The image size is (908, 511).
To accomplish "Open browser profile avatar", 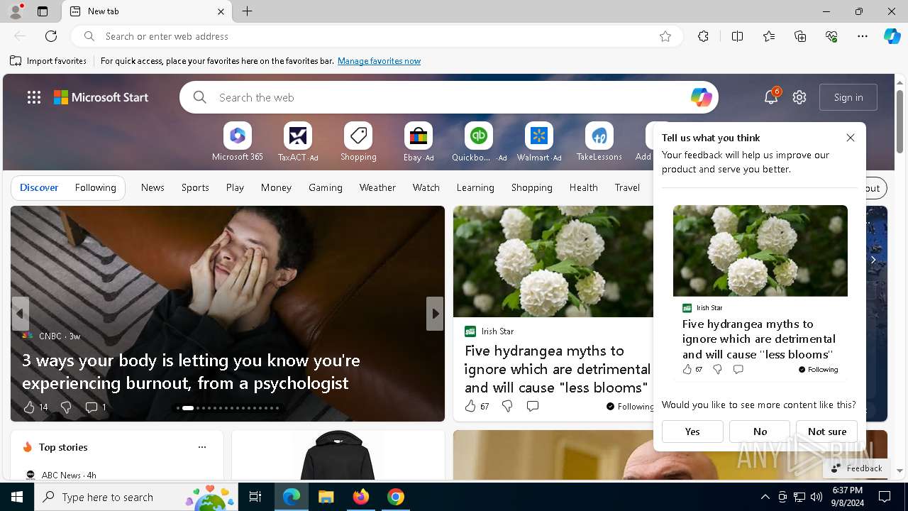I will [16, 11].
